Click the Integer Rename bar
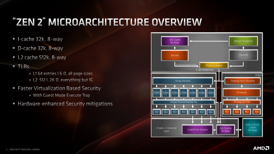 pyautogui.click(x=183, y=81)
